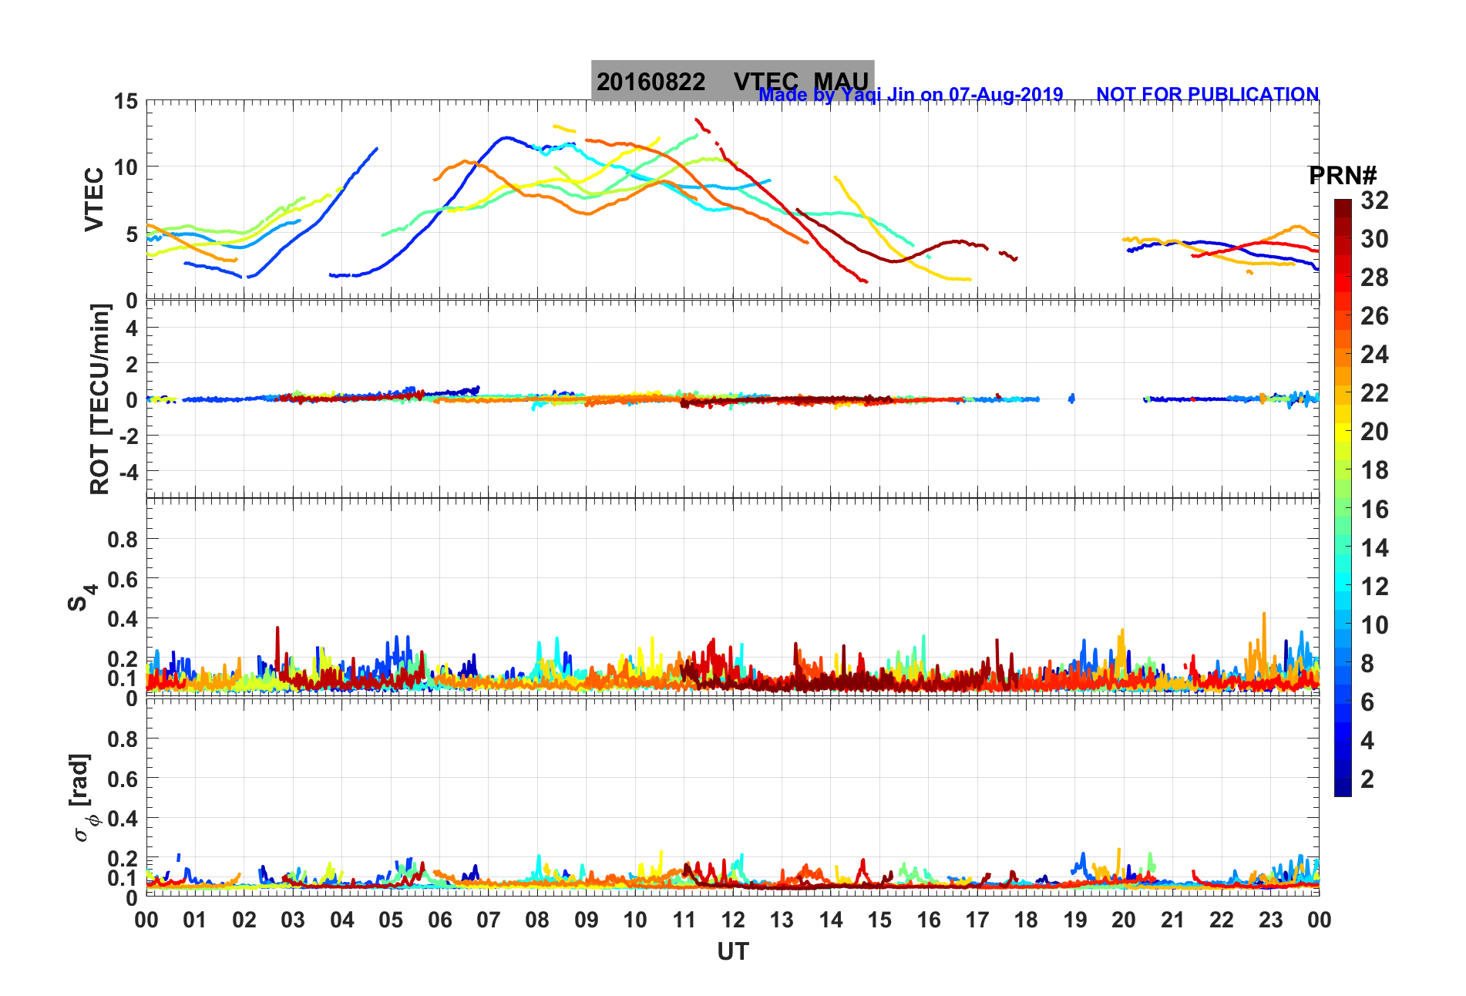The height and width of the screenshot is (996, 1466).
Task: Select colorbar tick label '18'
Action: [1374, 470]
